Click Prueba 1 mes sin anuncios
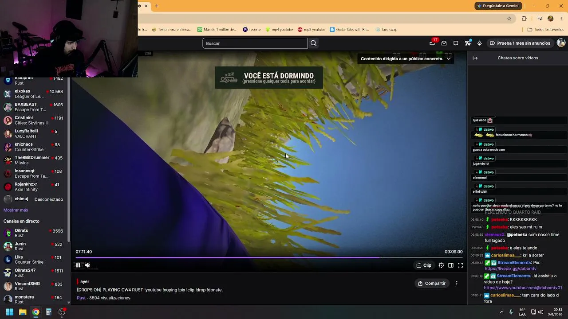The image size is (568, 319). tap(520, 43)
